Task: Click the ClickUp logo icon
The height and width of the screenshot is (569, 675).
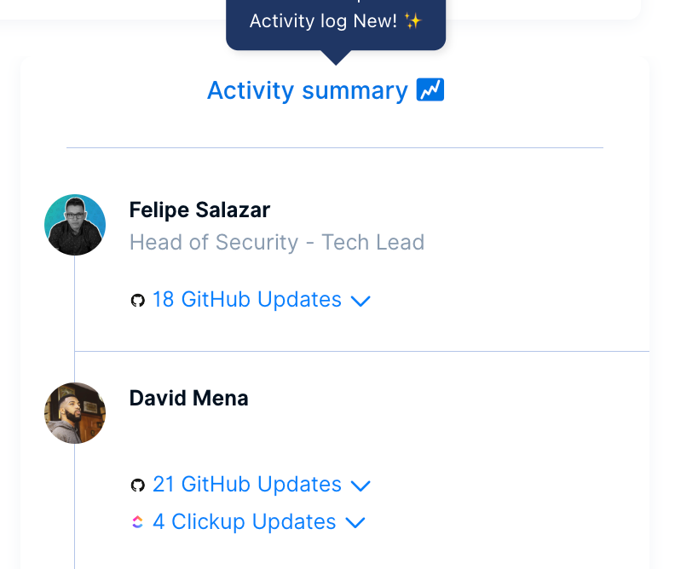Action: [137, 522]
